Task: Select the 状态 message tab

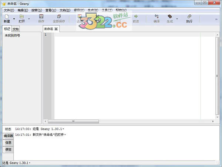Action: 8,129
